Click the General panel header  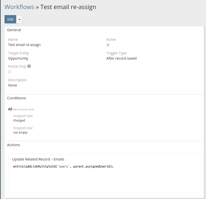click(14, 30)
